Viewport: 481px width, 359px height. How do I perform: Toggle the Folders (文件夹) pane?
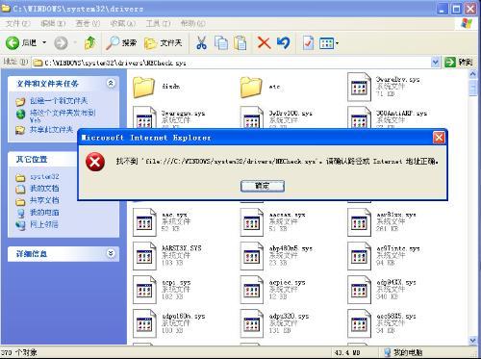coord(164,43)
